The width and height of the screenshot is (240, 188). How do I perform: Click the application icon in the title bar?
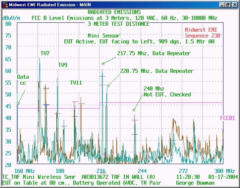[x=4, y=5]
